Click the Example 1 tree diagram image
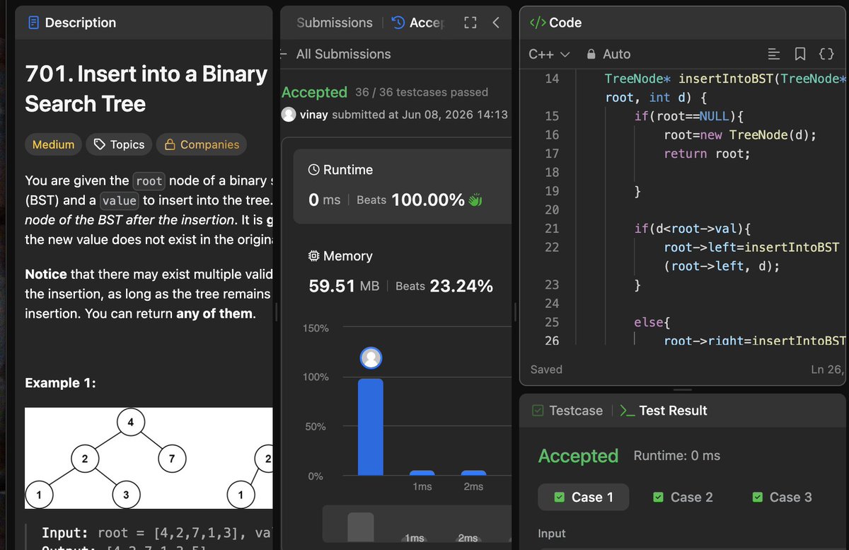 149,458
